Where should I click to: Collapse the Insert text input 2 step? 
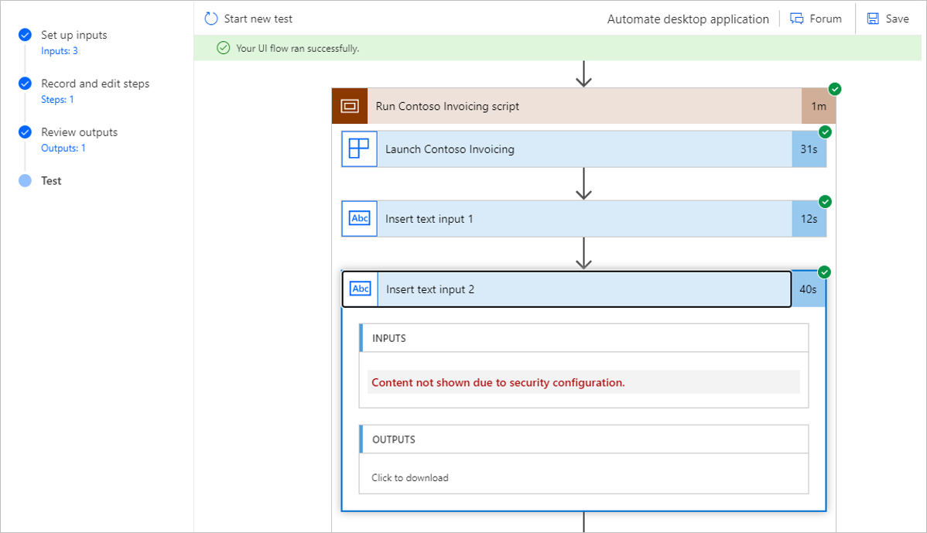584,289
